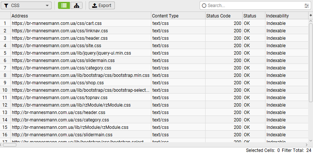Viewport: 313px width, 153px height.
Task: Click the Export button
Action: 102,6
